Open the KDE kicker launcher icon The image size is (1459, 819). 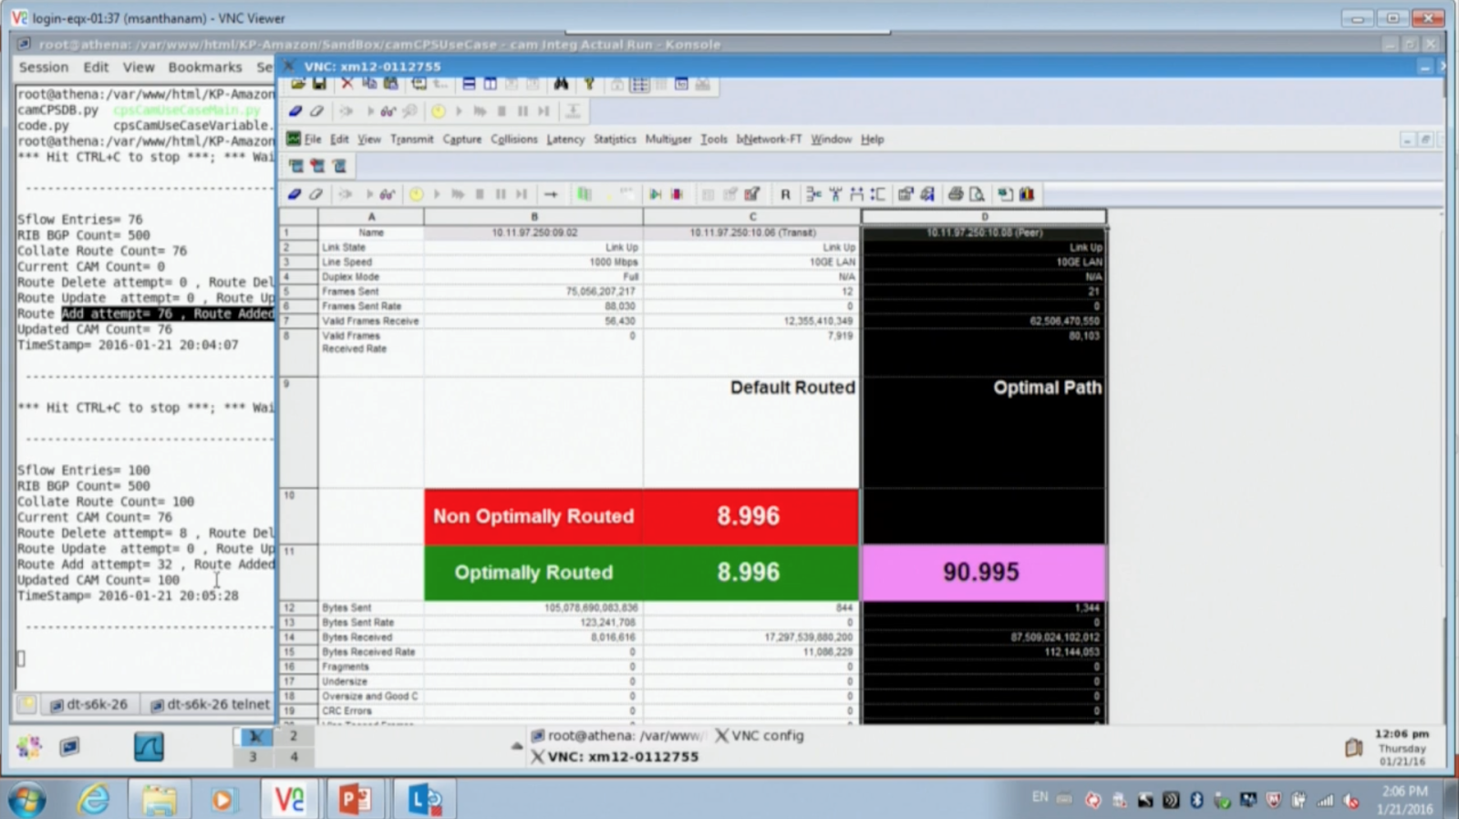coord(29,748)
